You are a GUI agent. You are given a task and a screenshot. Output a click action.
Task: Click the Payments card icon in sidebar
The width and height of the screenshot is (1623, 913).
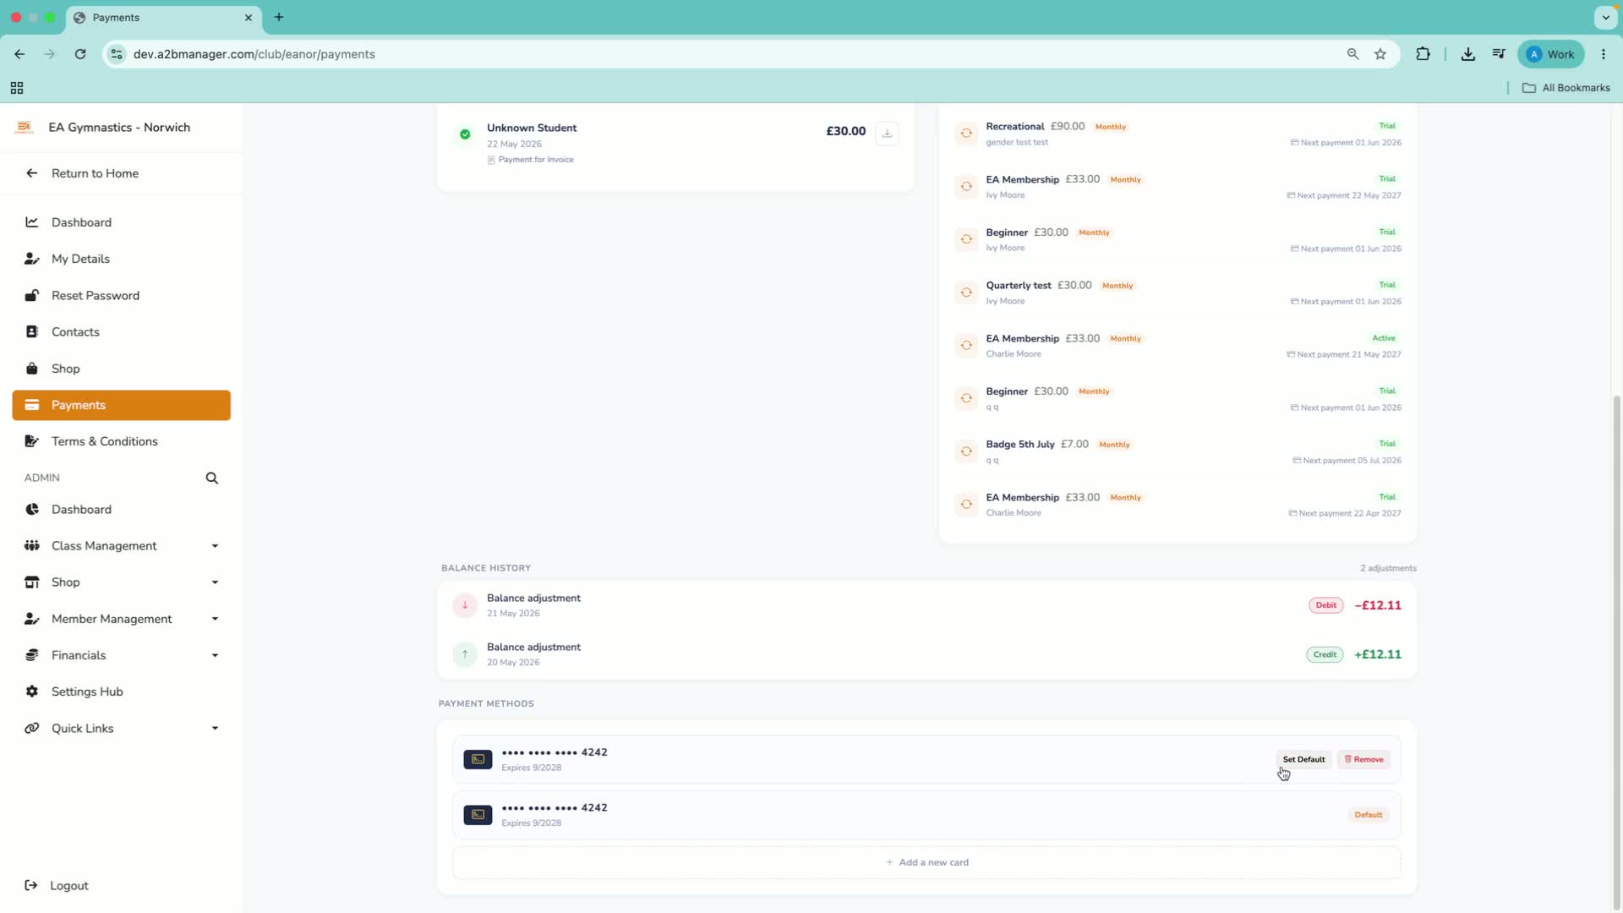tap(32, 405)
